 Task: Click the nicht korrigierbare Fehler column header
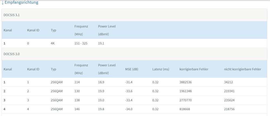pos(242,69)
